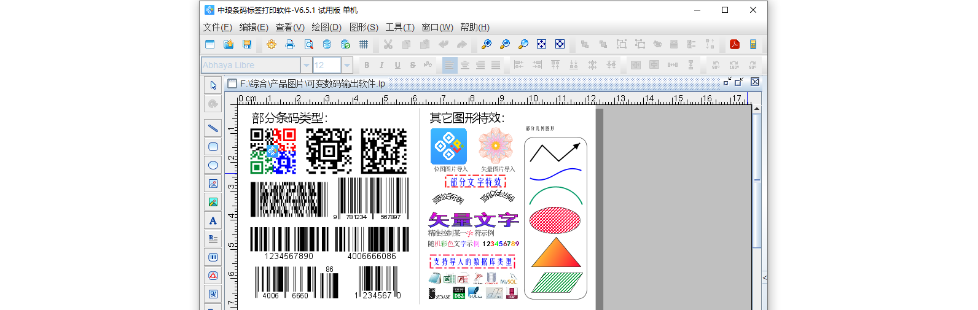Open the 窗口(W) menu
The height and width of the screenshot is (310, 978).
pos(437,27)
